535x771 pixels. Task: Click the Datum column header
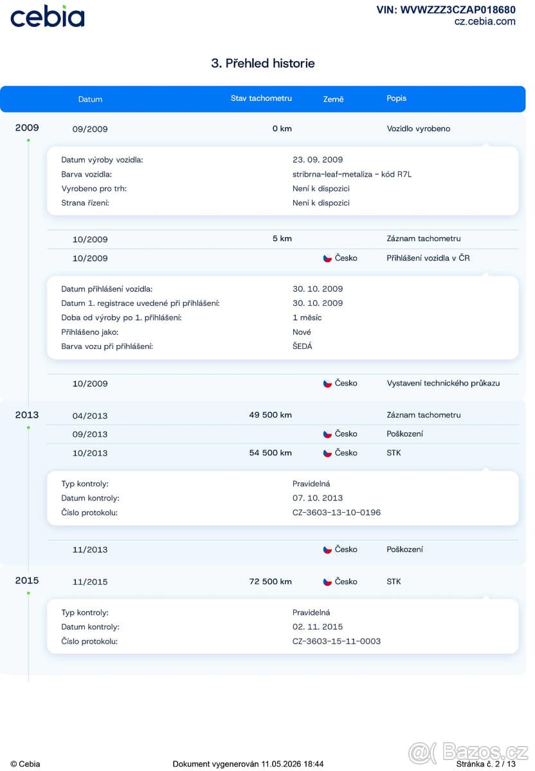90,100
